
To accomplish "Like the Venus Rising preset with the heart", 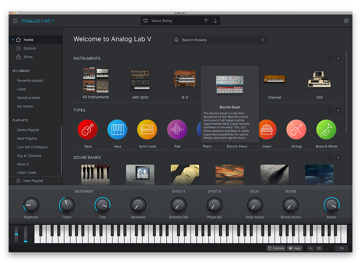I will click(x=146, y=21).
